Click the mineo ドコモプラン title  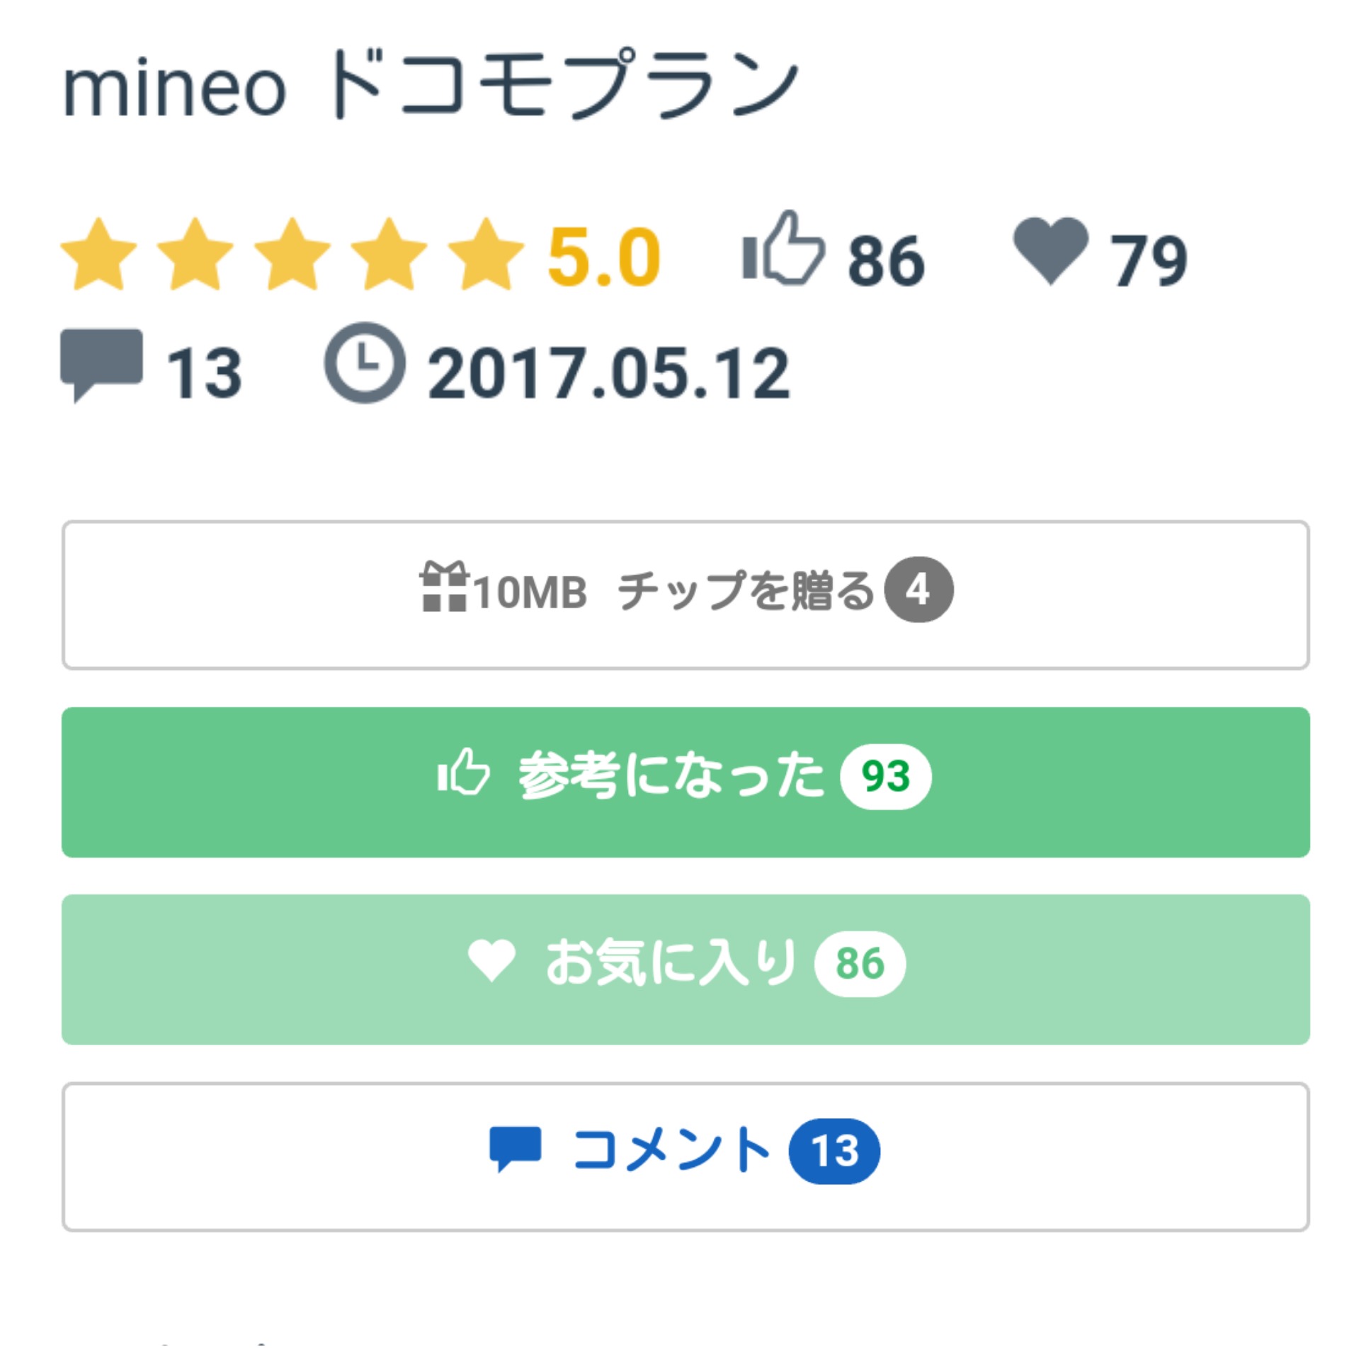pyautogui.click(x=431, y=86)
